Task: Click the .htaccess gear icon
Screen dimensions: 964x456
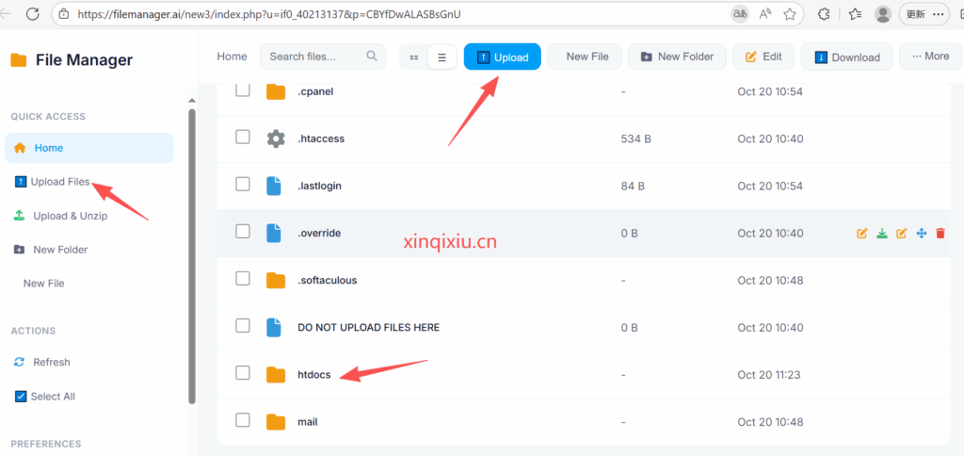Action: click(275, 138)
